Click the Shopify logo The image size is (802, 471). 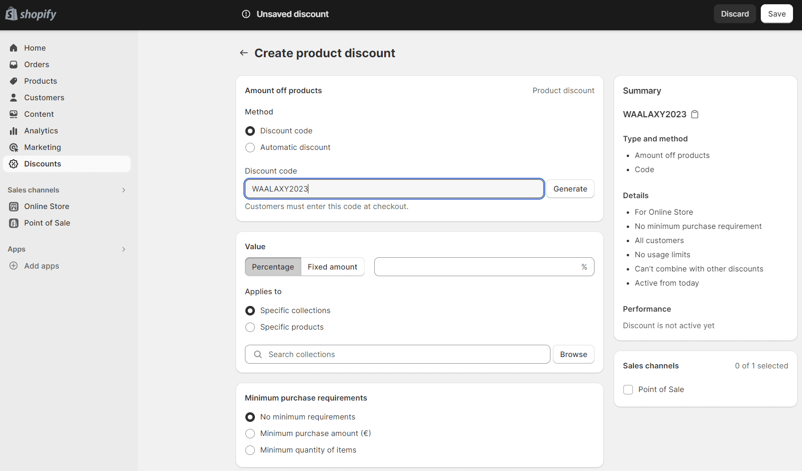(x=31, y=14)
